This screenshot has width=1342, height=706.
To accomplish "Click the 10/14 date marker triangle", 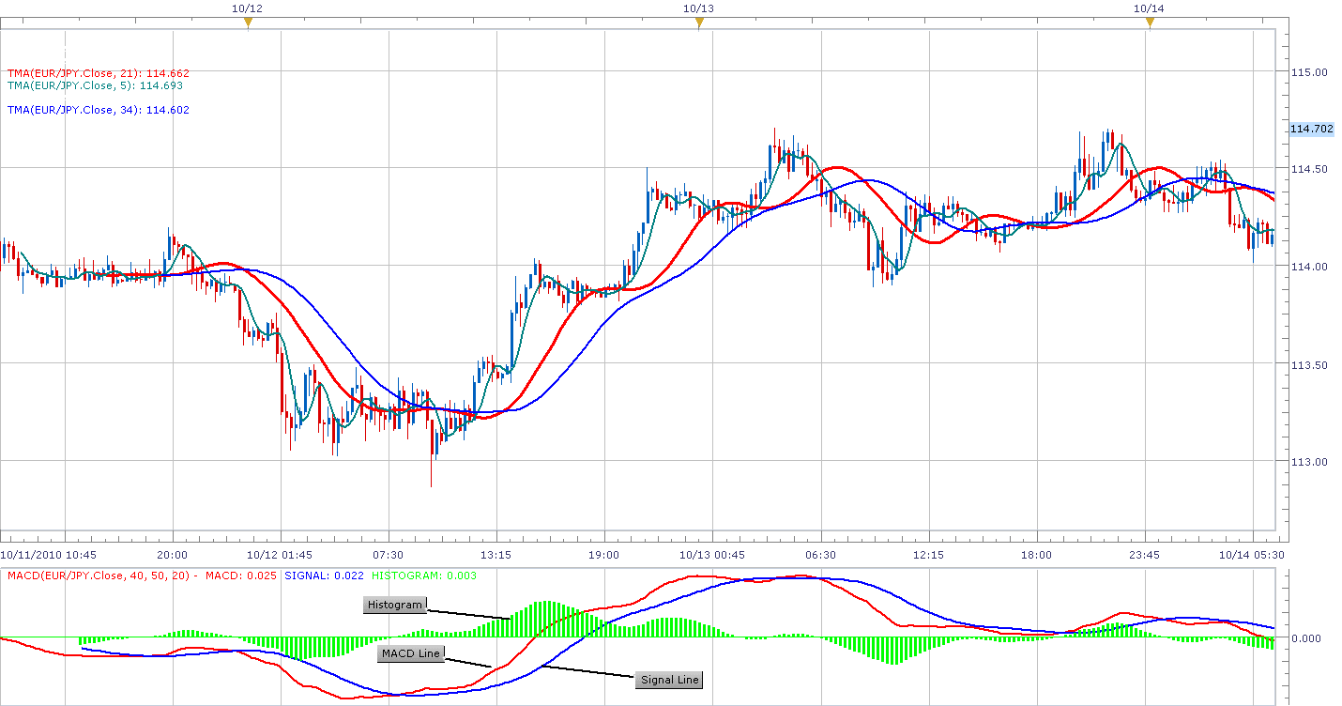I will (x=1150, y=23).
